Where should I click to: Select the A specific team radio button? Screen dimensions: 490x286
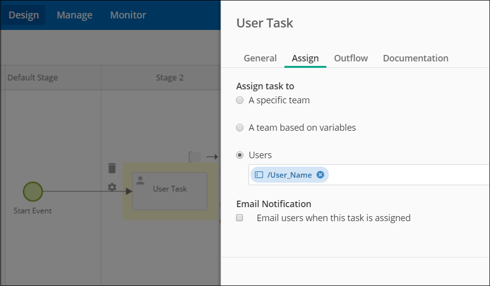(240, 100)
